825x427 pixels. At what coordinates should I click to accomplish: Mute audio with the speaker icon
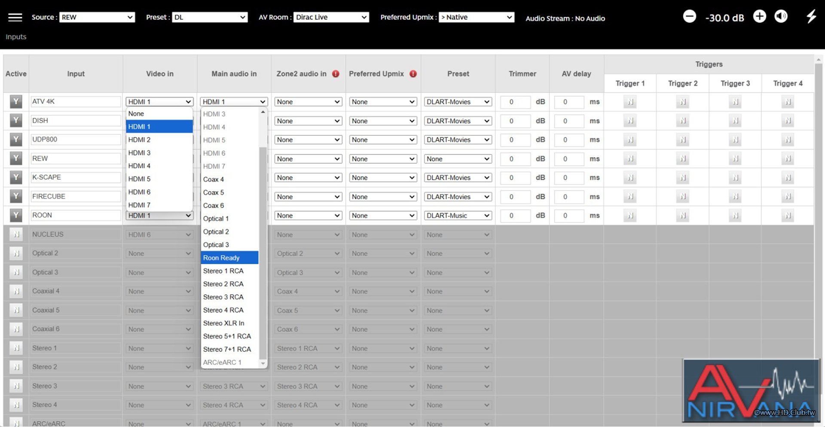[781, 17]
